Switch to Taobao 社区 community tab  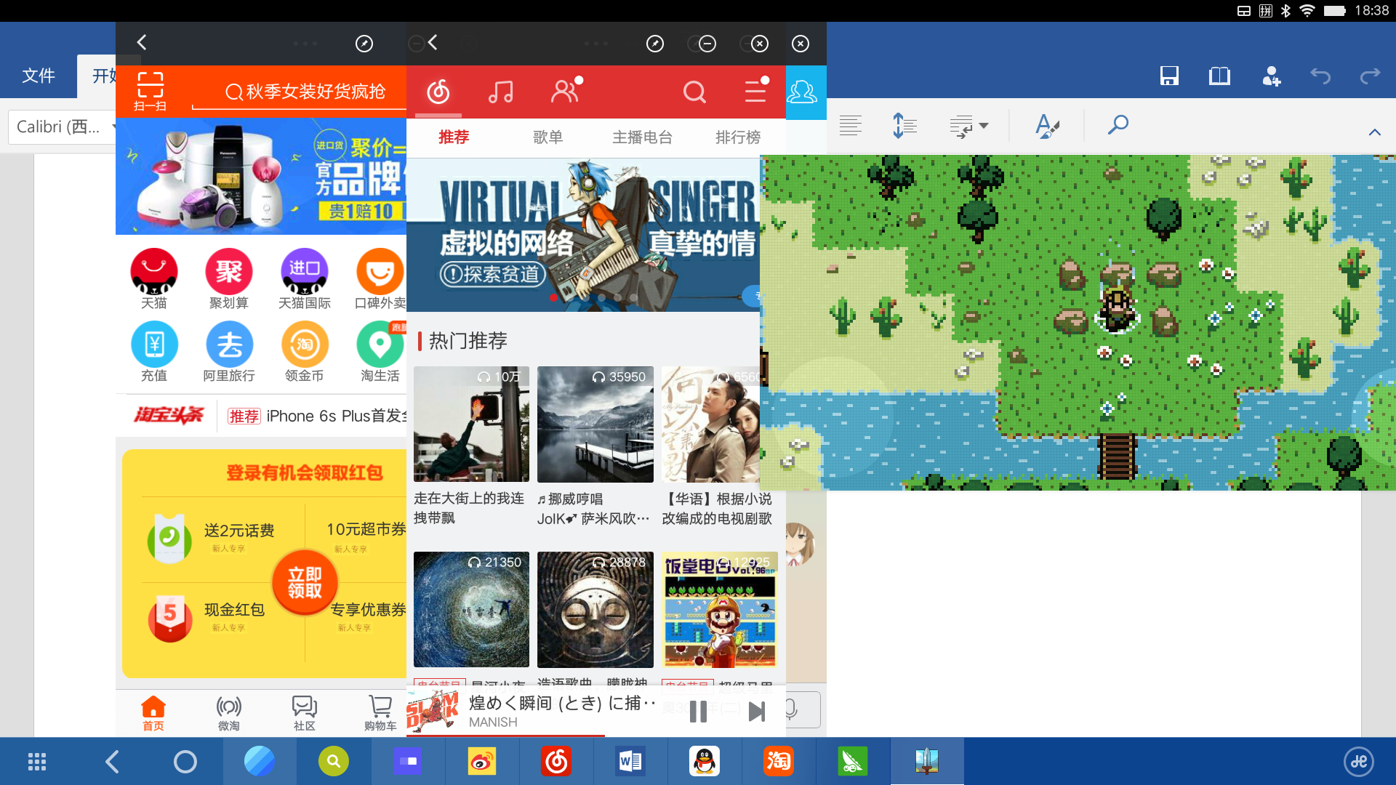(305, 713)
